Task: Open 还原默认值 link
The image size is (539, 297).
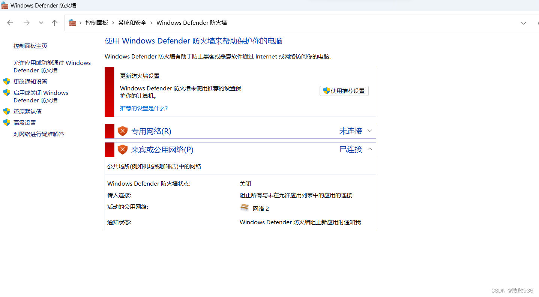Action: pyautogui.click(x=28, y=112)
